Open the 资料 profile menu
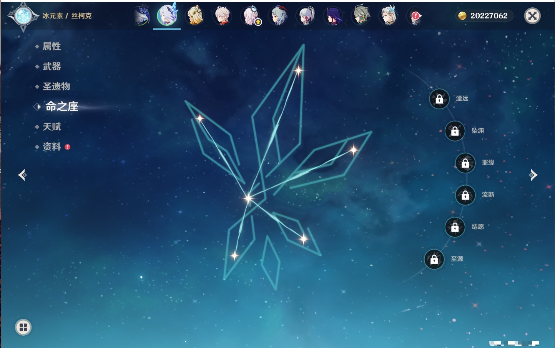 (x=52, y=147)
